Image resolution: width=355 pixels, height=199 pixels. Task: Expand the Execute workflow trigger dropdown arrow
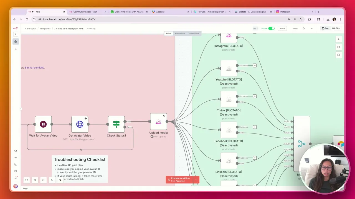click(x=196, y=180)
